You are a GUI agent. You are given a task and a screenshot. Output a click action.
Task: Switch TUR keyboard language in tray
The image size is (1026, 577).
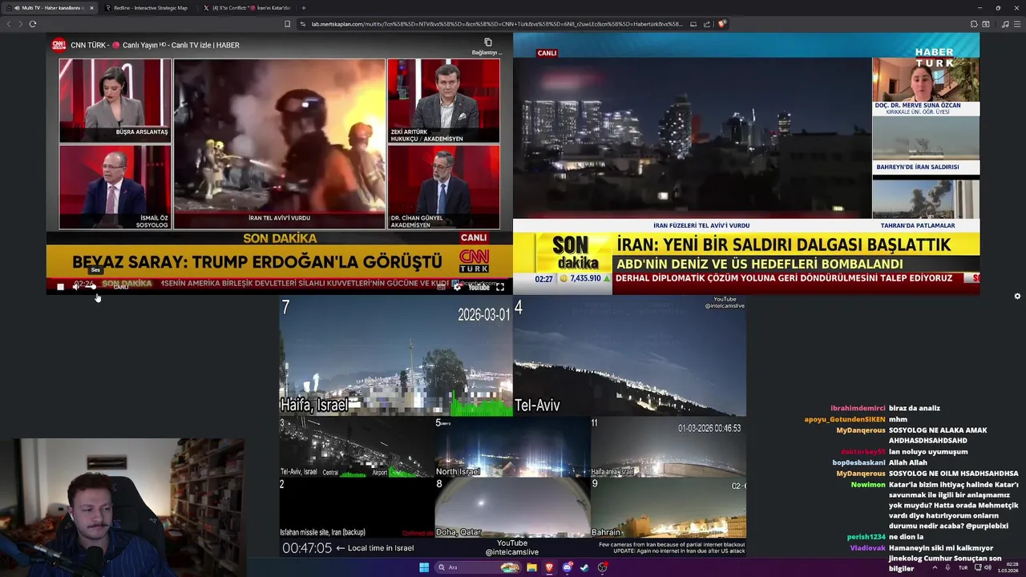963,567
